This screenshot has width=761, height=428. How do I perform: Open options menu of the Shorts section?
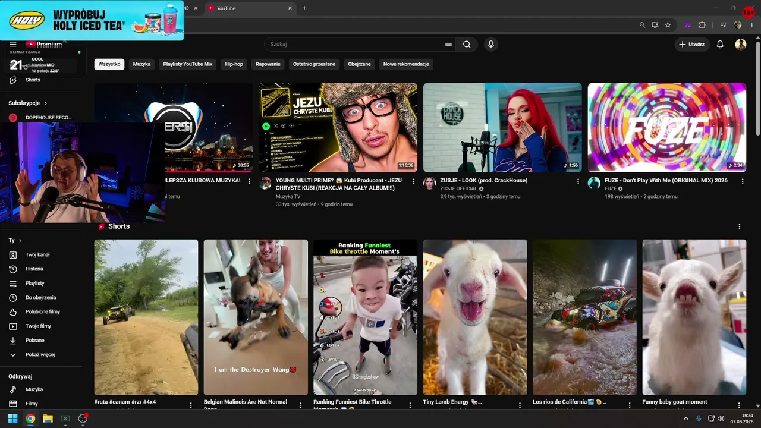[740, 226]
